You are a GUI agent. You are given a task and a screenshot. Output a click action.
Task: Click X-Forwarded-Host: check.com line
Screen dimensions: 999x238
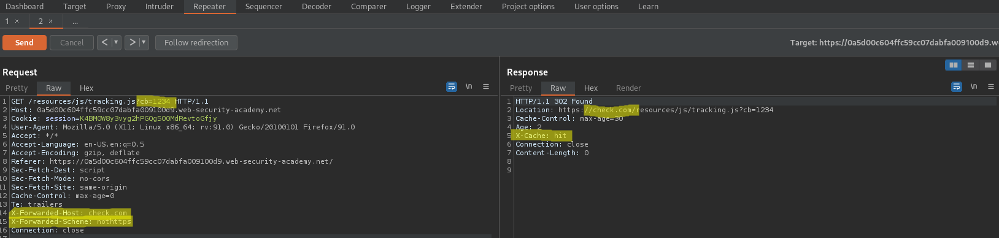[69, 213]
